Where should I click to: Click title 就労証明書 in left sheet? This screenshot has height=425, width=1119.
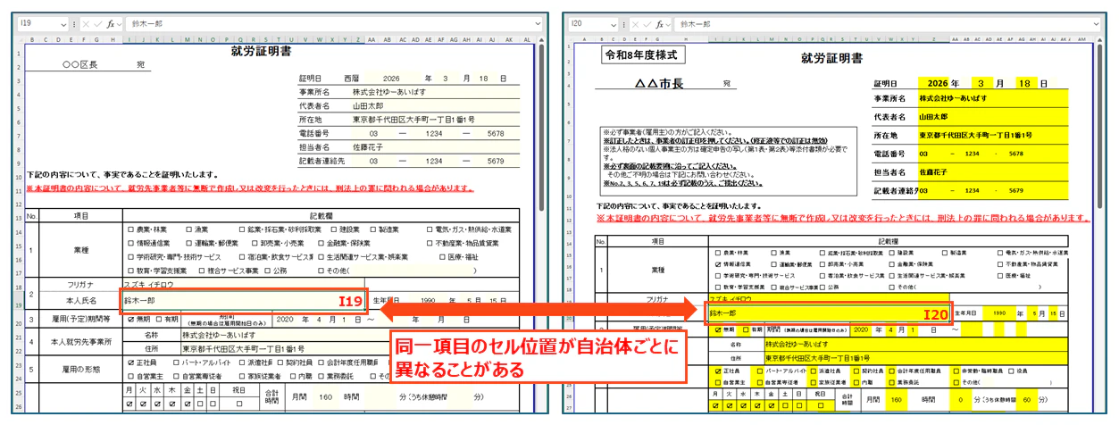[x=262, y=51]
